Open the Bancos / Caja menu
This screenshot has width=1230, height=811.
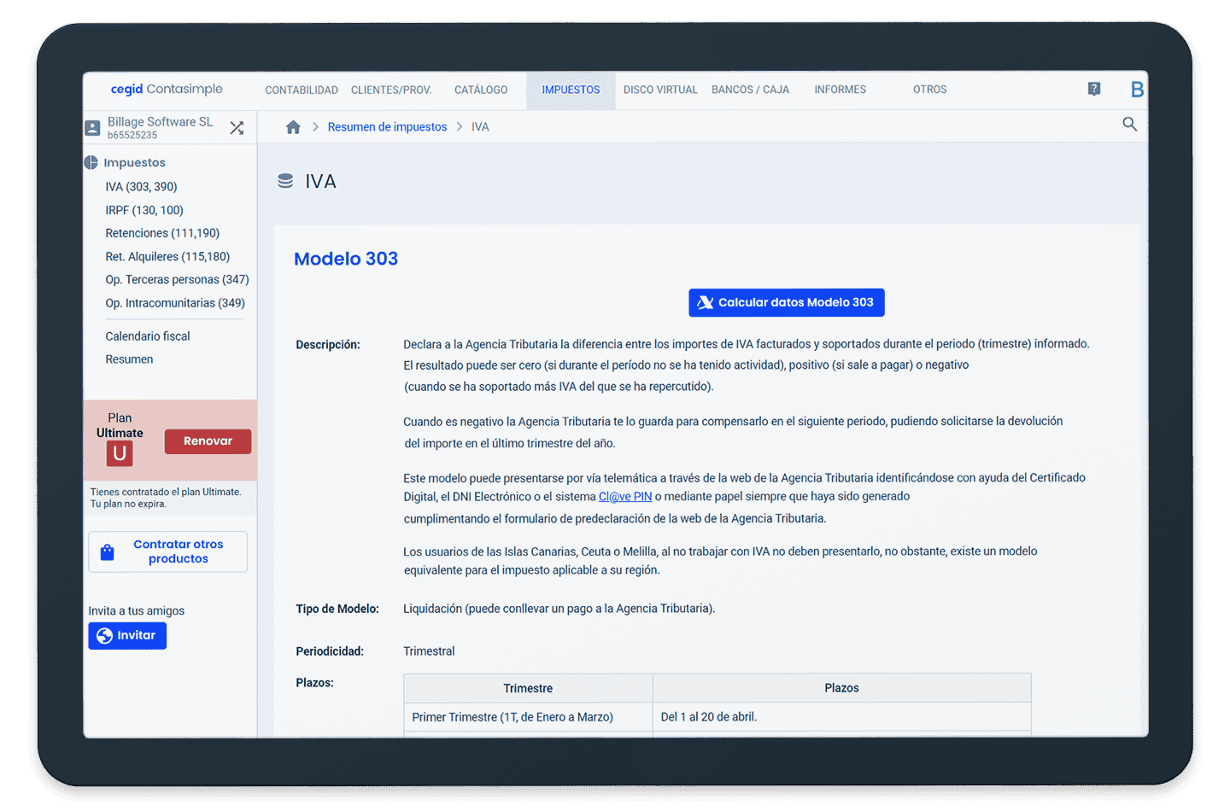click(750, 90)
